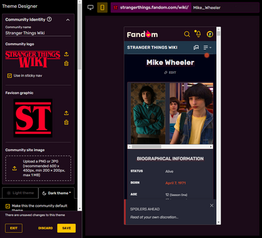Open search in the Fandom preview header
The height and width of the screenshot is (238, 262).
187,34
